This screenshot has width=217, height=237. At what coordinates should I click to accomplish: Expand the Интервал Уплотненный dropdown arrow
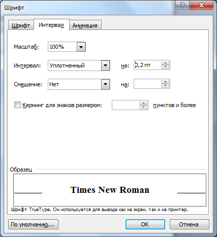[x=106, y=65]
